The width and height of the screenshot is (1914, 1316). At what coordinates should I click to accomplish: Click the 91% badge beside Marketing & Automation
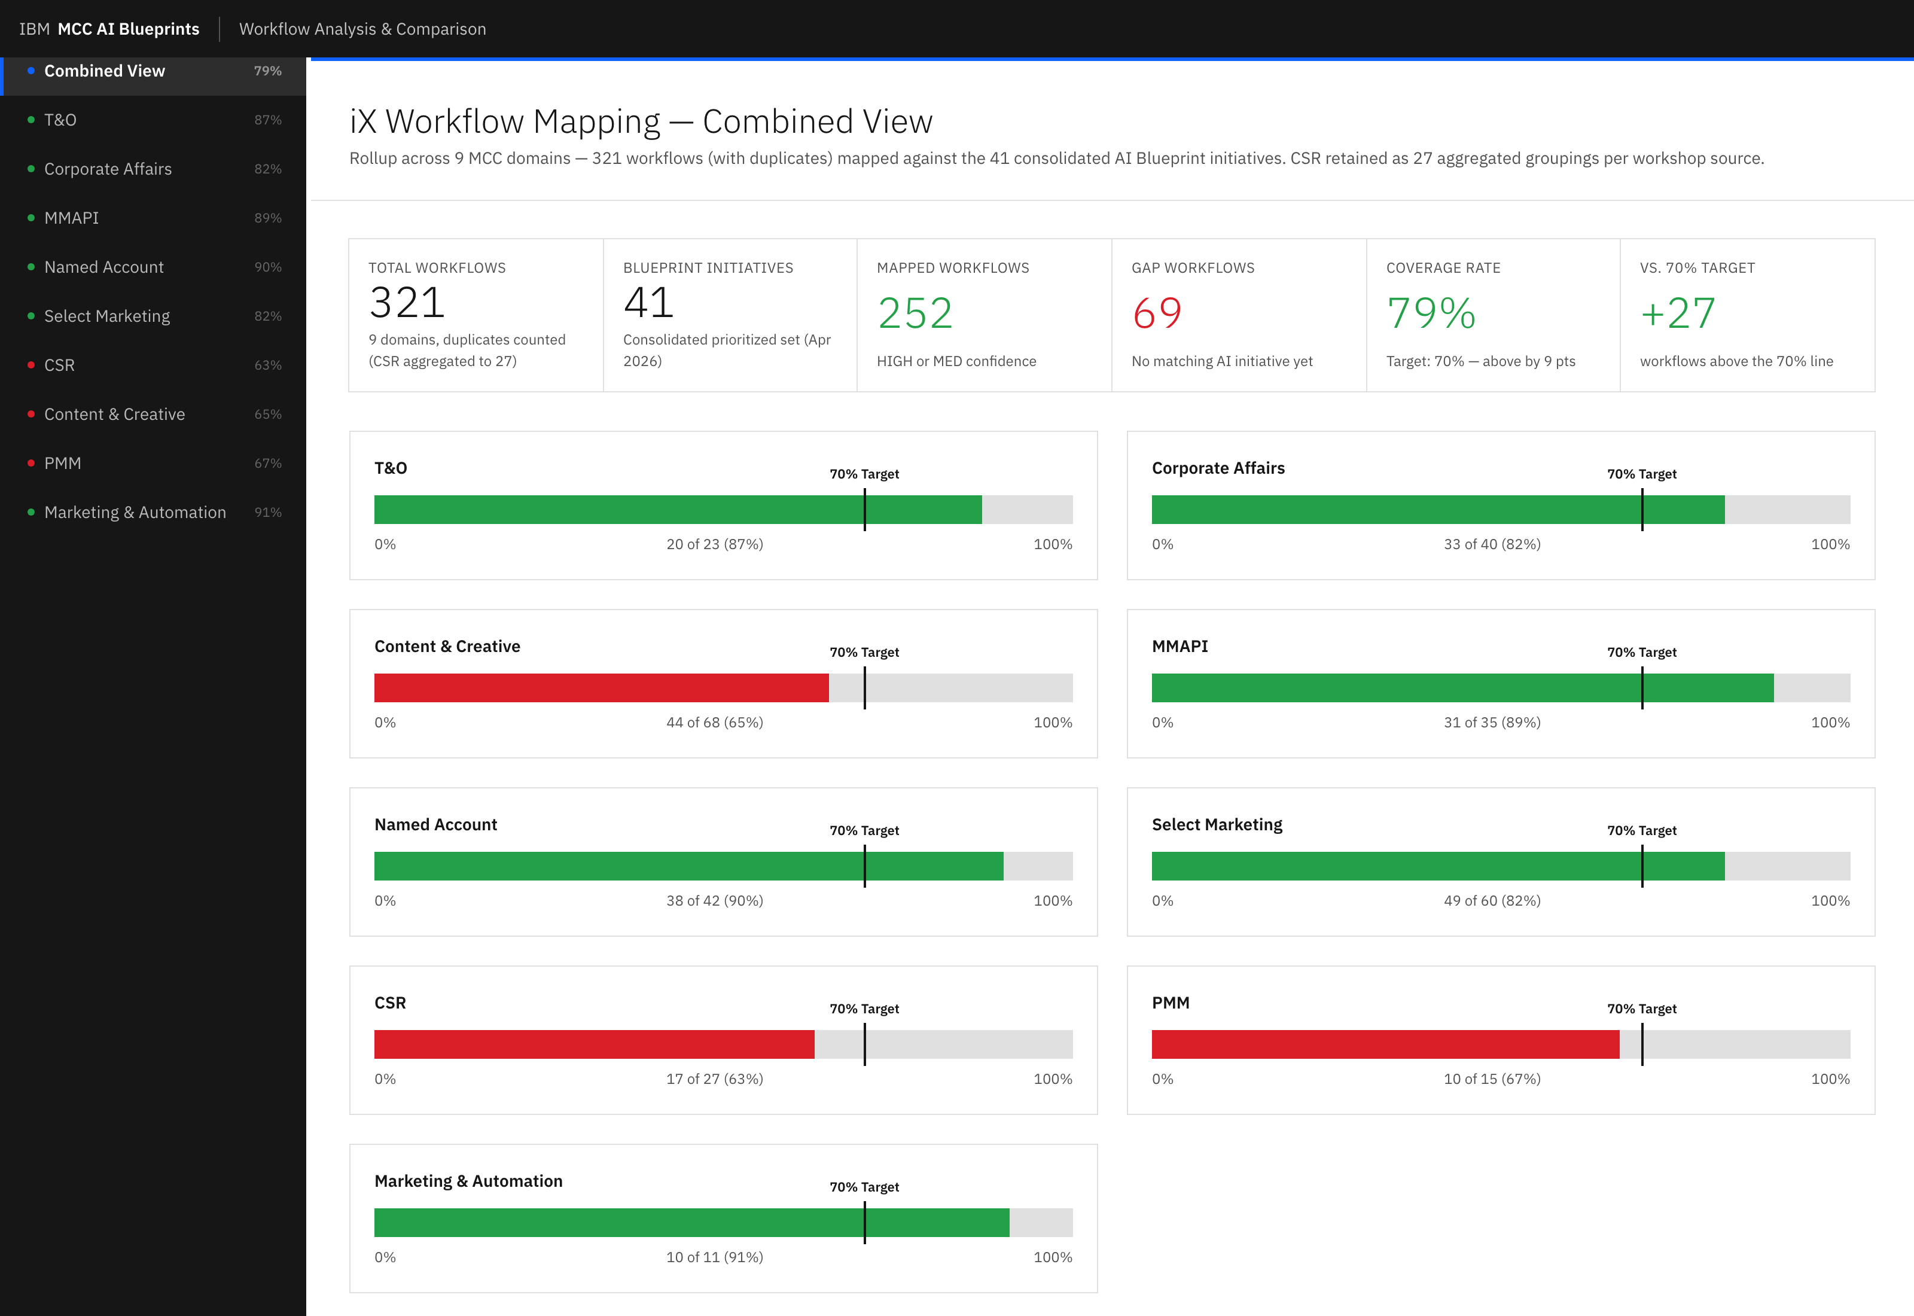pyautogui.click(x=268, y=513)
